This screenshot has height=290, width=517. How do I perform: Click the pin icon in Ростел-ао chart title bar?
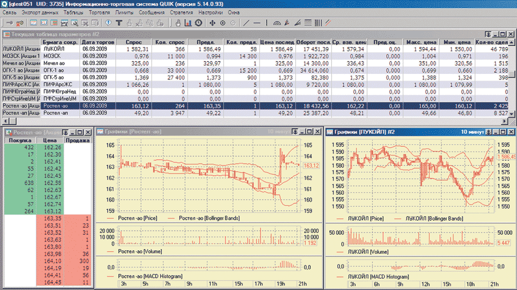pyautogui.click(x=295, y=132)
